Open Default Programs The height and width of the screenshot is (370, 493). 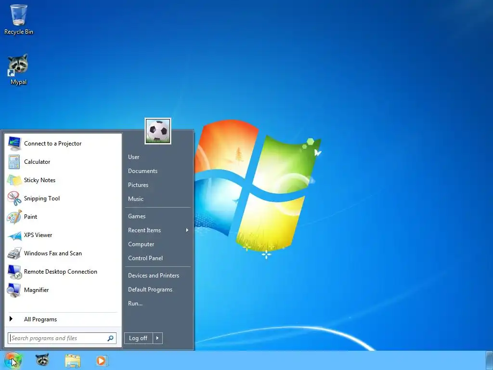coord(150,290)
